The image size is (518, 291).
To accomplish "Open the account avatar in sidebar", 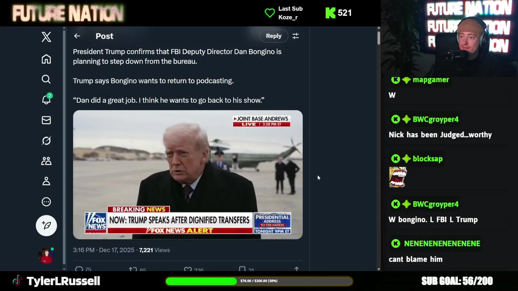I will coord(46,255).
